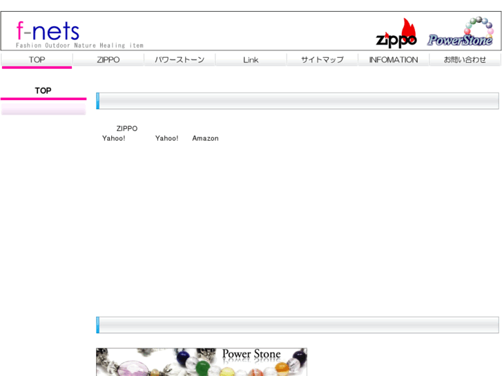The height and width of the screenshot is (376, 502).
Task: Click the Amazon text
Action: pos(205,138)
